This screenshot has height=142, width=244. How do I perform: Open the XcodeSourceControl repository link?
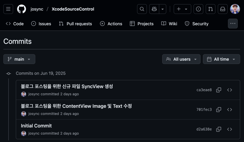73,9
